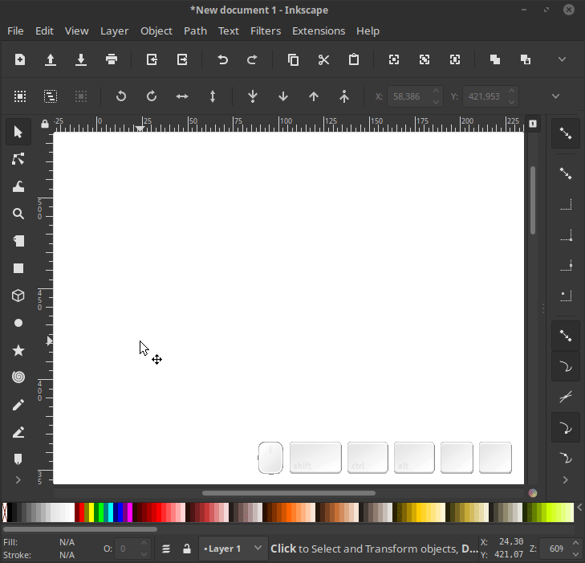Paste from clipboard
This screenshot has height=563, width=585.
pos(354,59)
